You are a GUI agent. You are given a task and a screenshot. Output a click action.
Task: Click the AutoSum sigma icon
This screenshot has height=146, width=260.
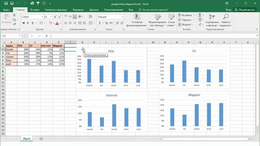(x=200, y=15)
